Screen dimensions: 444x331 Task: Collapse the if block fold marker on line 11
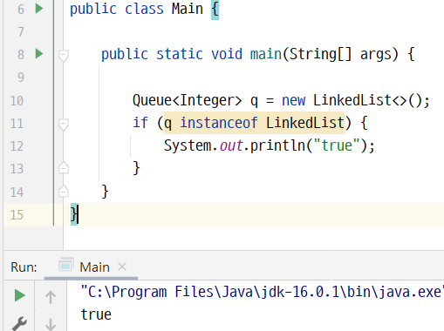click(64, 125)
